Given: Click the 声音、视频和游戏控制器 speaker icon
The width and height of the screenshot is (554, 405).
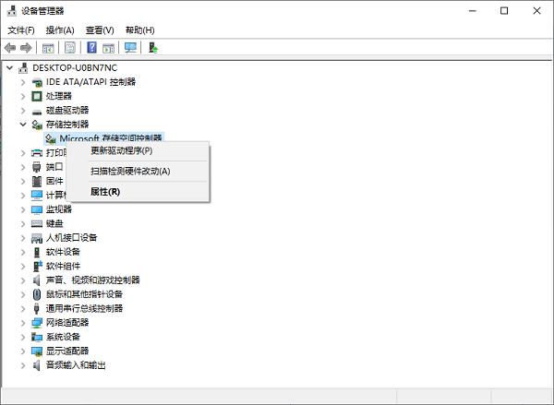Looking at the screenshot, I should point(37,280).
